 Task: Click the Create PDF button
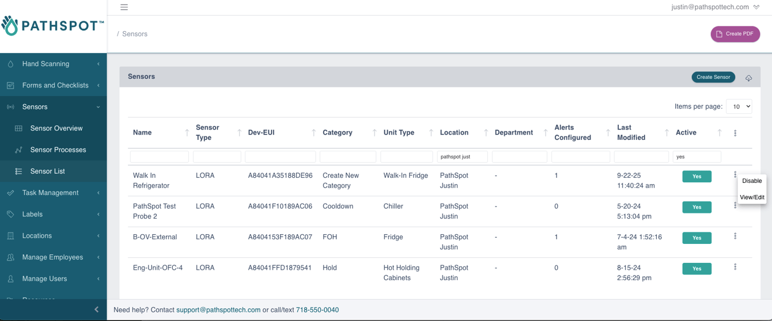735,34
